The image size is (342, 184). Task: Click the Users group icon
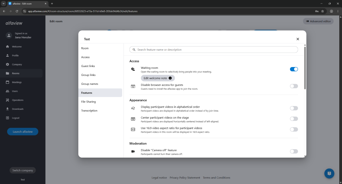pos(8,91)
